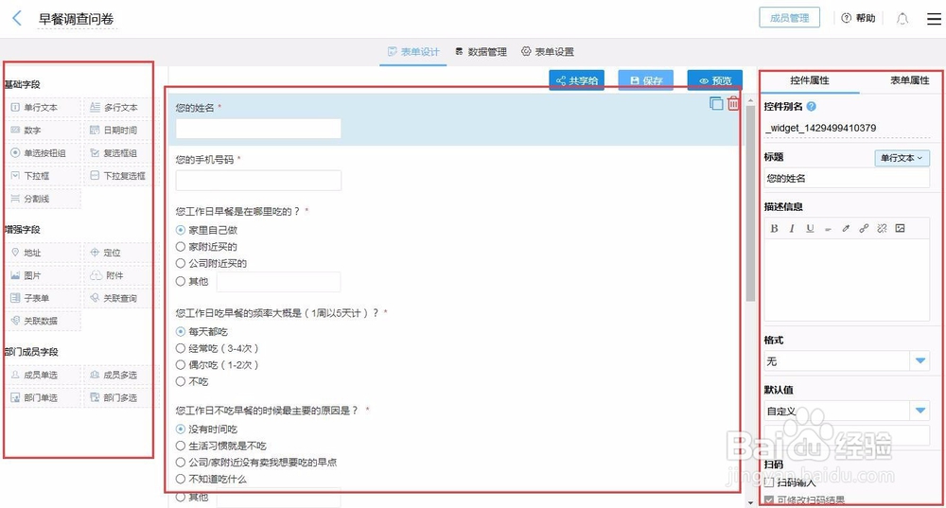The height and width of the screenshot is (508, 946).
Task: Add a 复选框组 field
Action: point(119,153)
